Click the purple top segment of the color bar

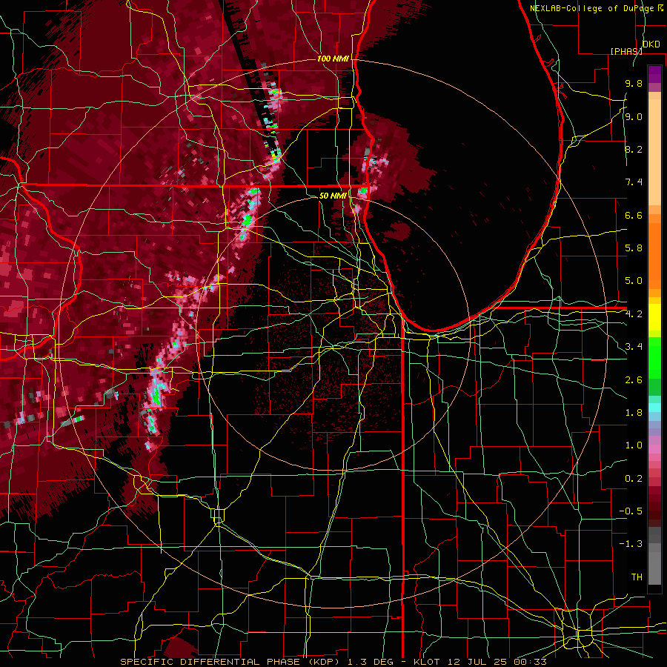click(654, 74)
